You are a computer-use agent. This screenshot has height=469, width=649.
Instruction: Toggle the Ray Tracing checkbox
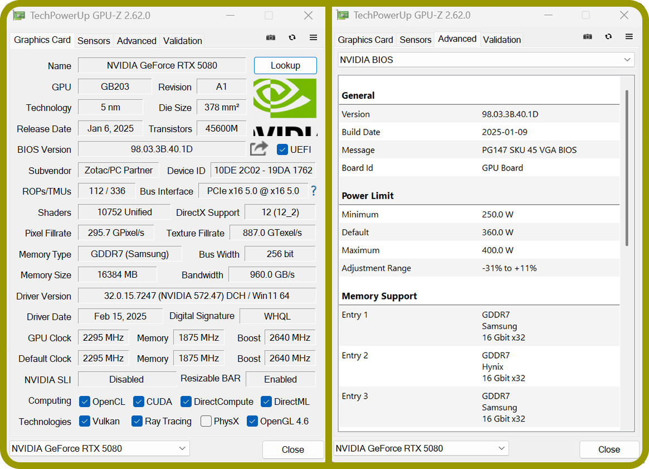[x=136, y=422]
